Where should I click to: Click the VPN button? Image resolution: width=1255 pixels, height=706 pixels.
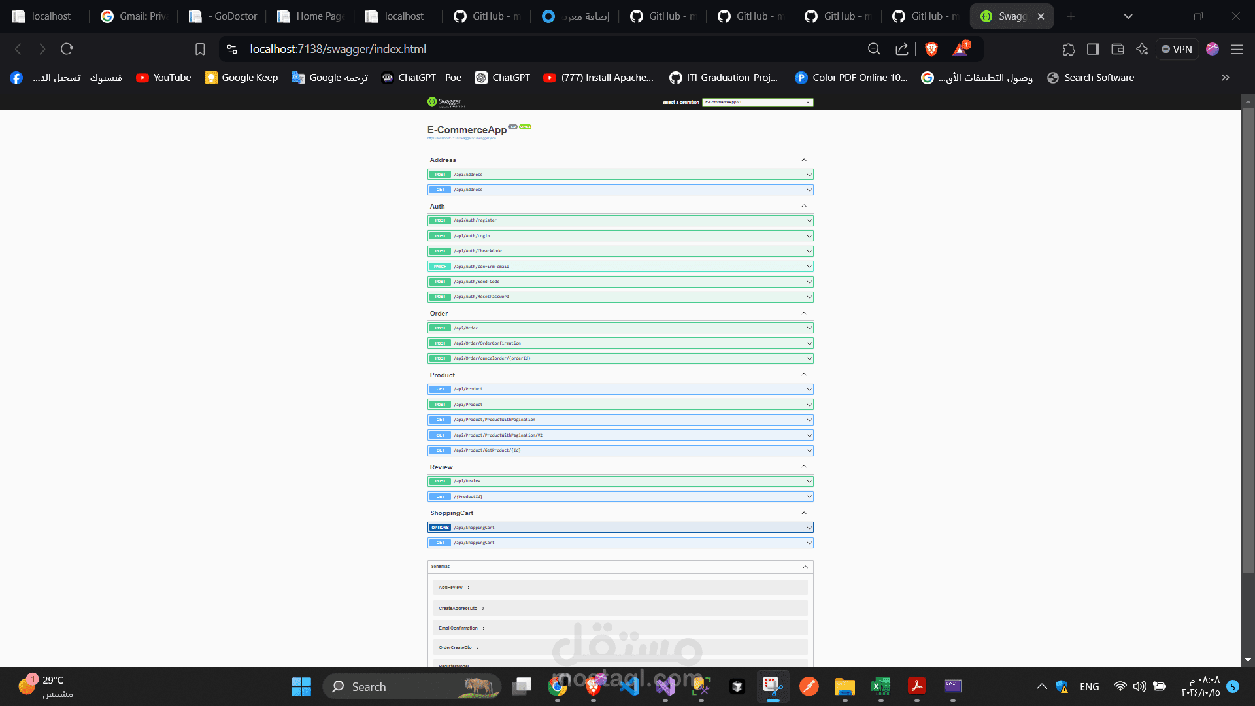pos(1177,49)
